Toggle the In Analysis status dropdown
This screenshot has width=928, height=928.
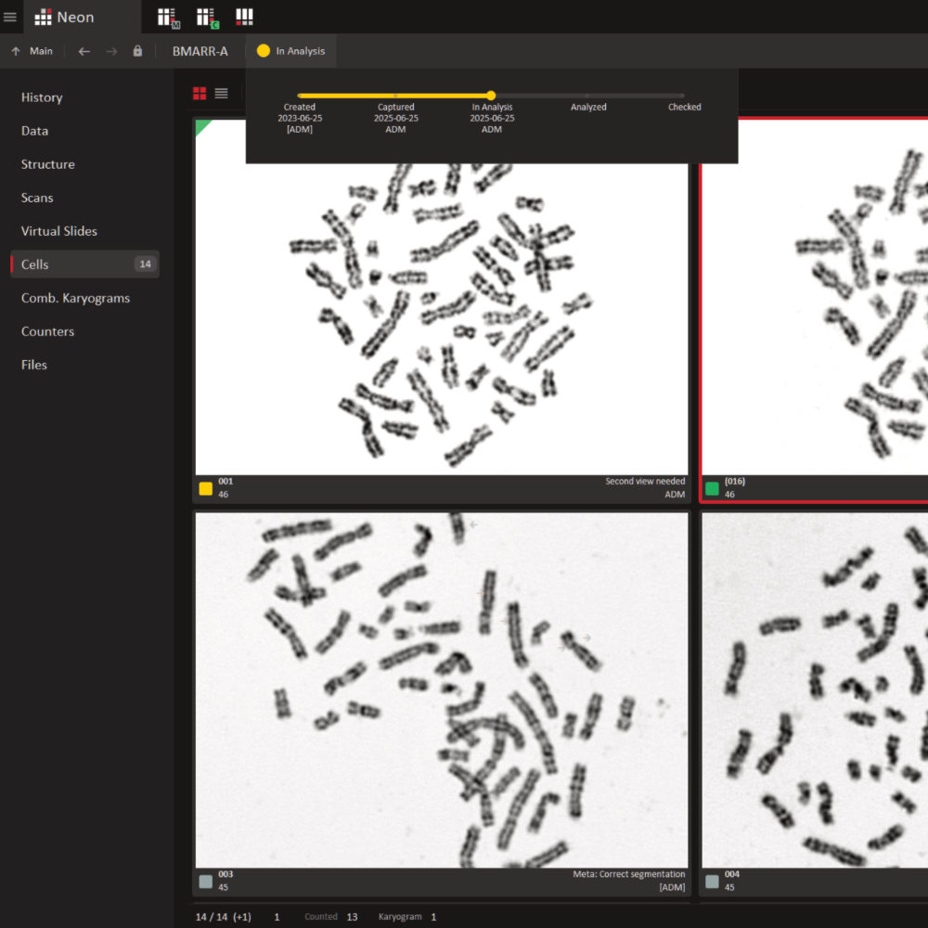(291, 51)
